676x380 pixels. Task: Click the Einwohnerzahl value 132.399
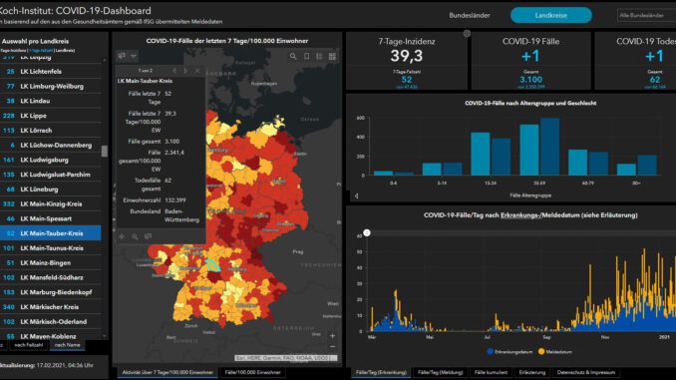pos(175,200)
